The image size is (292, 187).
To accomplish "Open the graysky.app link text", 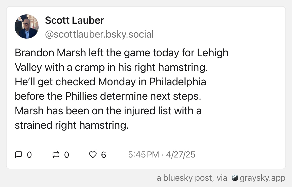I will pyautogui.click(x=263, y=178).
